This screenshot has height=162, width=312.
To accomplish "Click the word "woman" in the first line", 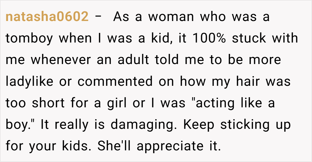I will pyautogui.click(x=171, y=17).
